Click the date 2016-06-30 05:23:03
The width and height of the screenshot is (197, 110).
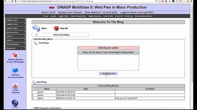66,92
